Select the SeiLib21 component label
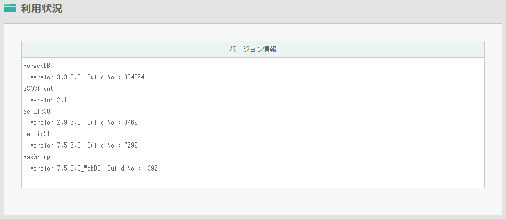The height and width of the screenshot is (219, 506). coord(37,134)
